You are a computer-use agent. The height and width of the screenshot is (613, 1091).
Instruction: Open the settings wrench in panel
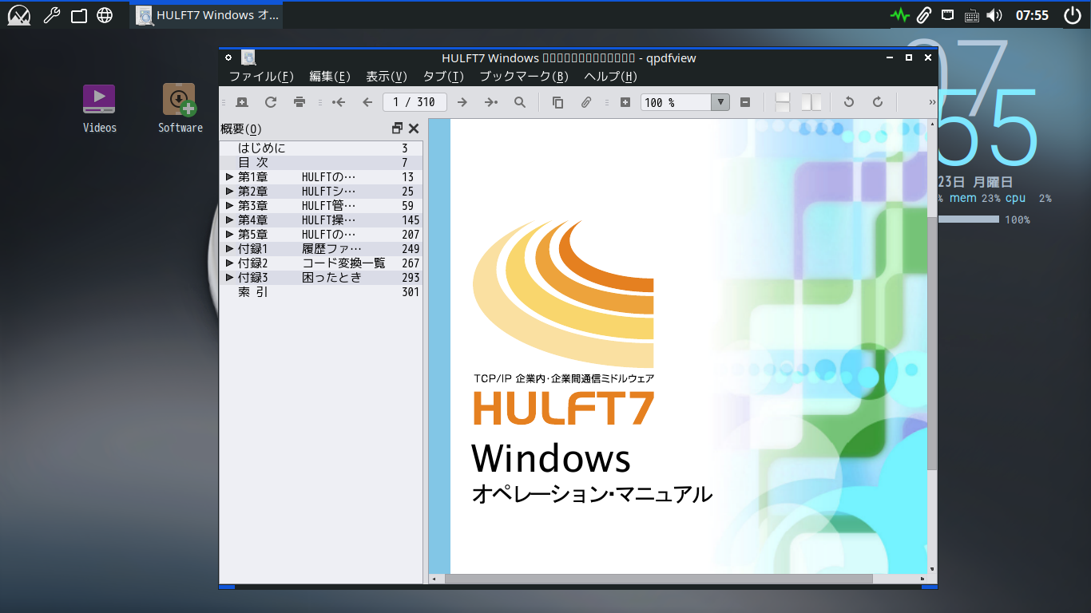pos(52,14)
